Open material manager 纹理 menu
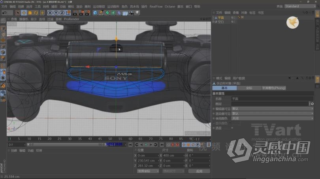This screenshot has height=179, width=320. coord(39,151)
